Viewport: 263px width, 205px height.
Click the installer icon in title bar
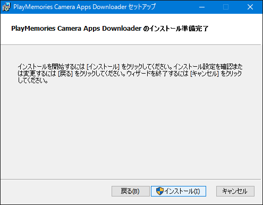(6, 7)
